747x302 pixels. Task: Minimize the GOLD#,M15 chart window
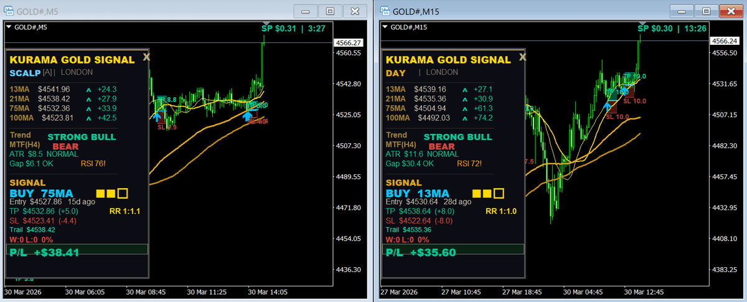(x=680, y=11)
